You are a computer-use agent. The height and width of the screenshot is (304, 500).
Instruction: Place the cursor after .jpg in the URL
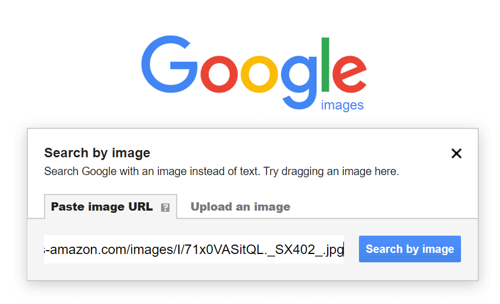click(343, 250)
